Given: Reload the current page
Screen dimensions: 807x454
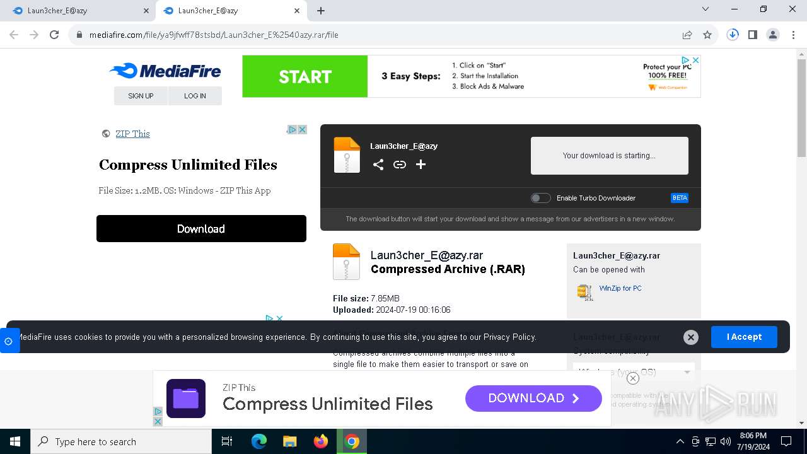Looking at the screenshot, I should [54, 35].
